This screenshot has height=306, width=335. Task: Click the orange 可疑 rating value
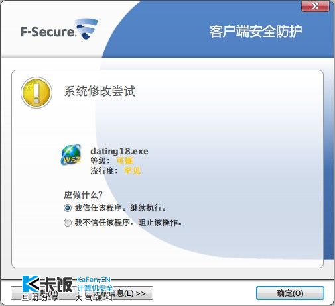[x=125, y=161]
